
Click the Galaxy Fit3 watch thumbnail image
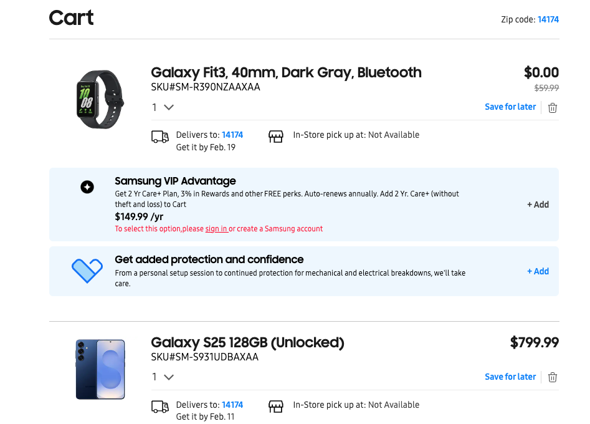tap(100, 99)
